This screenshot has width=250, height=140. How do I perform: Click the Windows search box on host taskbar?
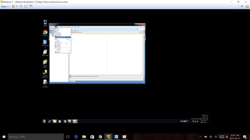(36, 136)
